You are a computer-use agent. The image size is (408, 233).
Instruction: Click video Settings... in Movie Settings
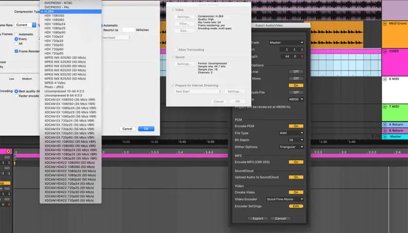click(x=184, y=17)
